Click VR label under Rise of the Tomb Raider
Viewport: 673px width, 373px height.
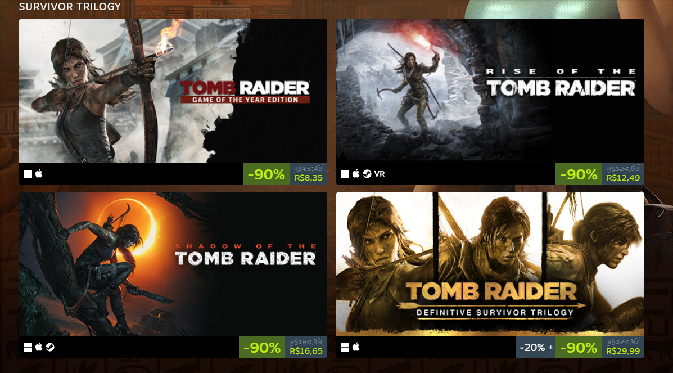(x=380, y=174)
